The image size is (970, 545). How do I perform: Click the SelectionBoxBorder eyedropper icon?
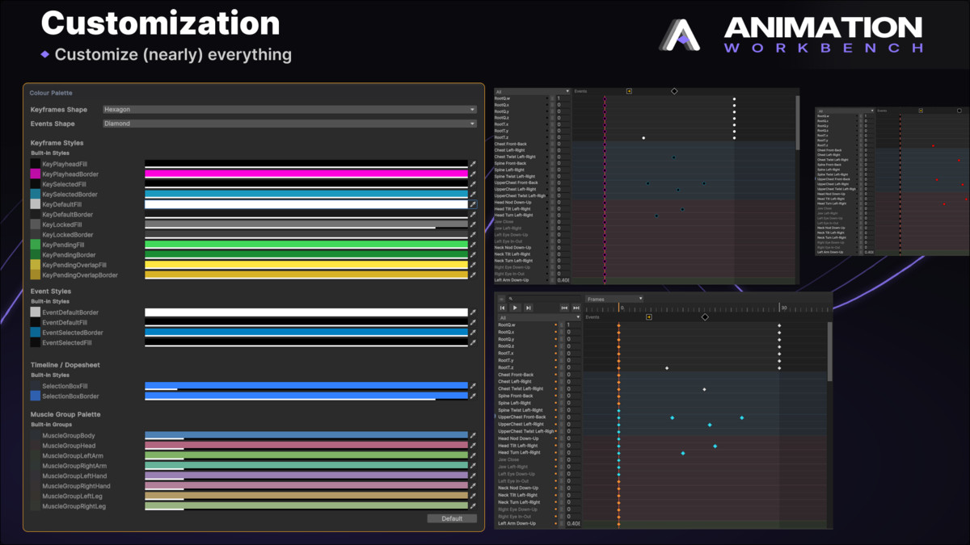click(474, 396)
